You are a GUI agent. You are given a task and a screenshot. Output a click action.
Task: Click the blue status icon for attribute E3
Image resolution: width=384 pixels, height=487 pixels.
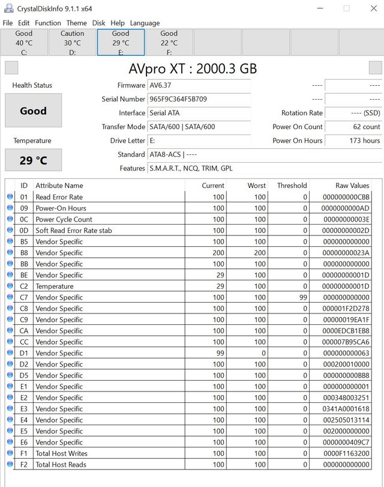[10, 408]
